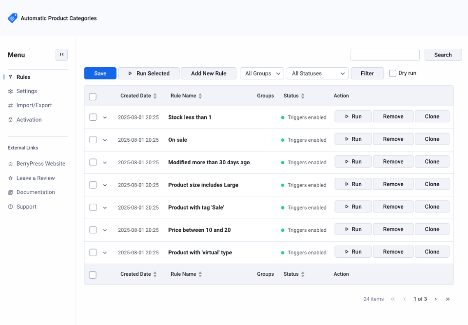The height and width of the screenshot is (325, 468).
Task: Click the Add New Rule button
Action: click(x=209, y=73)
